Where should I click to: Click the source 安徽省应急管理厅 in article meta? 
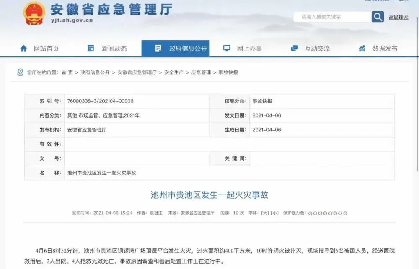click(x=197, y=213)
